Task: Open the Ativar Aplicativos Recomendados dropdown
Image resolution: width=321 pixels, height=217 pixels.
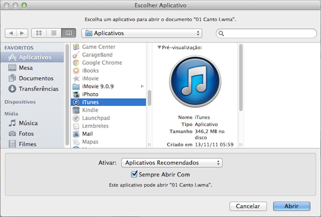Action: pyautogui.click(x=172, y=163)
